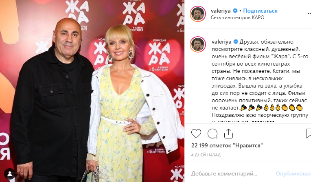311x182 pixels.
Task: View tagged people icon on photo
Action: (9, 174)
